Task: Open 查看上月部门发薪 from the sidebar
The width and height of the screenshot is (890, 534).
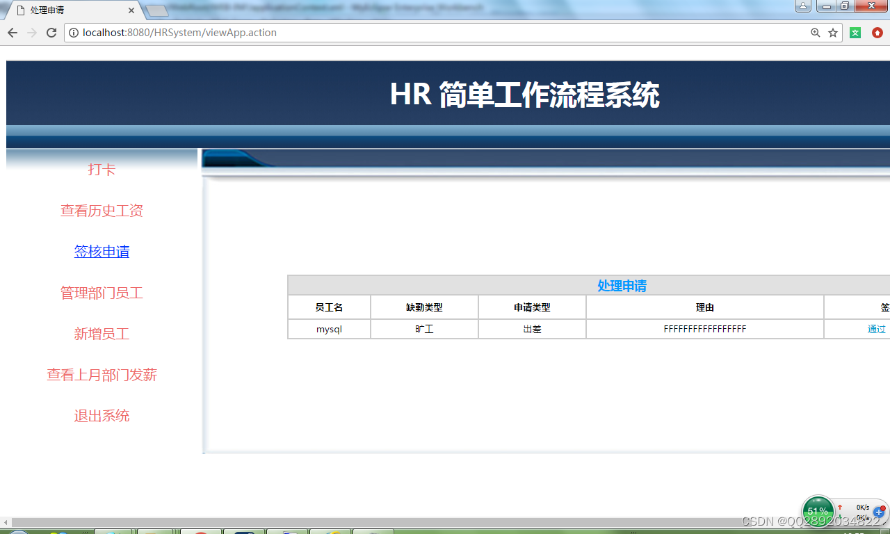Action: [x=102, y=375]
